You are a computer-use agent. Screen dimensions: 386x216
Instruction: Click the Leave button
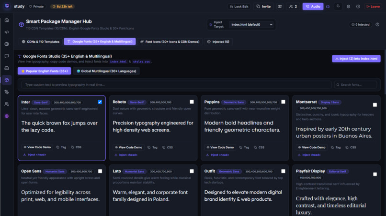373,7
